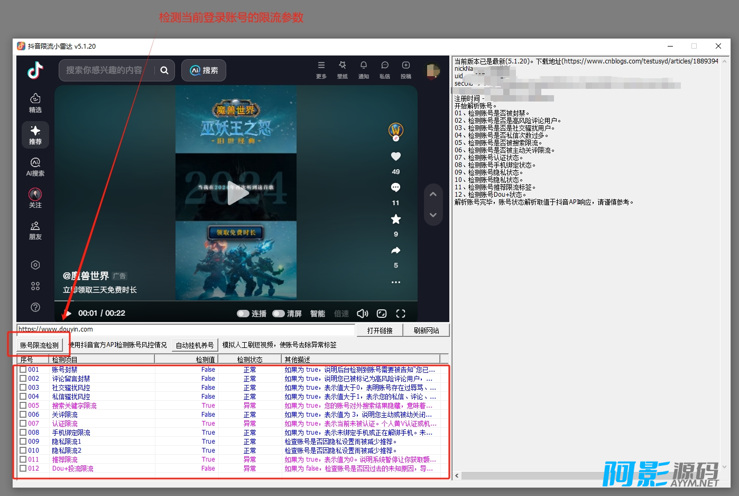739x496 pixels.
Task: Click the 刷新网站 button
Action: coord(427,330)
